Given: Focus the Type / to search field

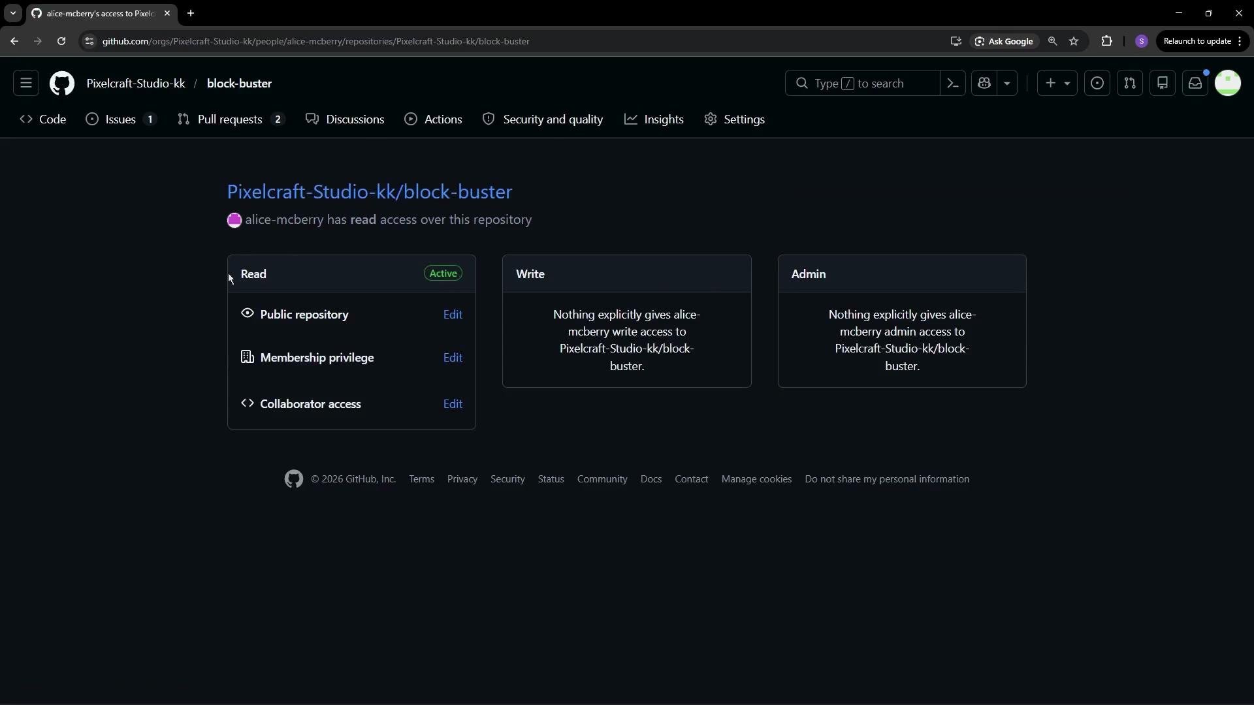Looking at the screenshot, I should tap(862, 84).
